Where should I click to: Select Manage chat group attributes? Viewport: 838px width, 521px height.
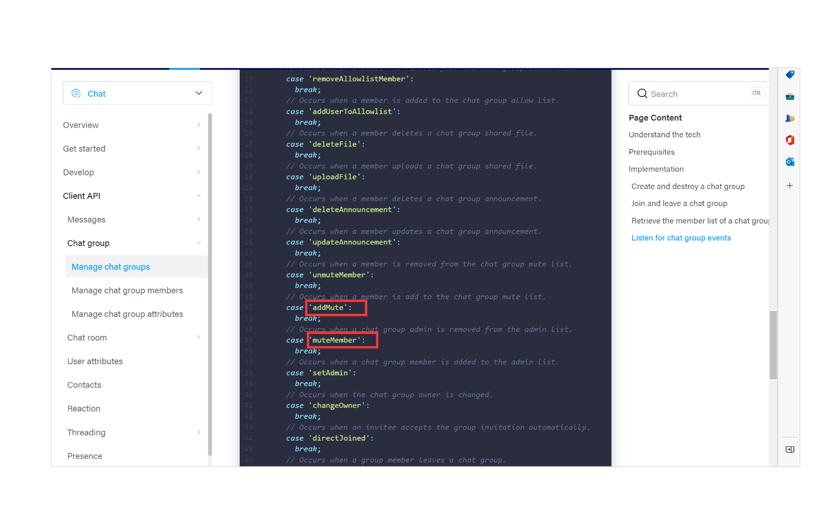127,314
